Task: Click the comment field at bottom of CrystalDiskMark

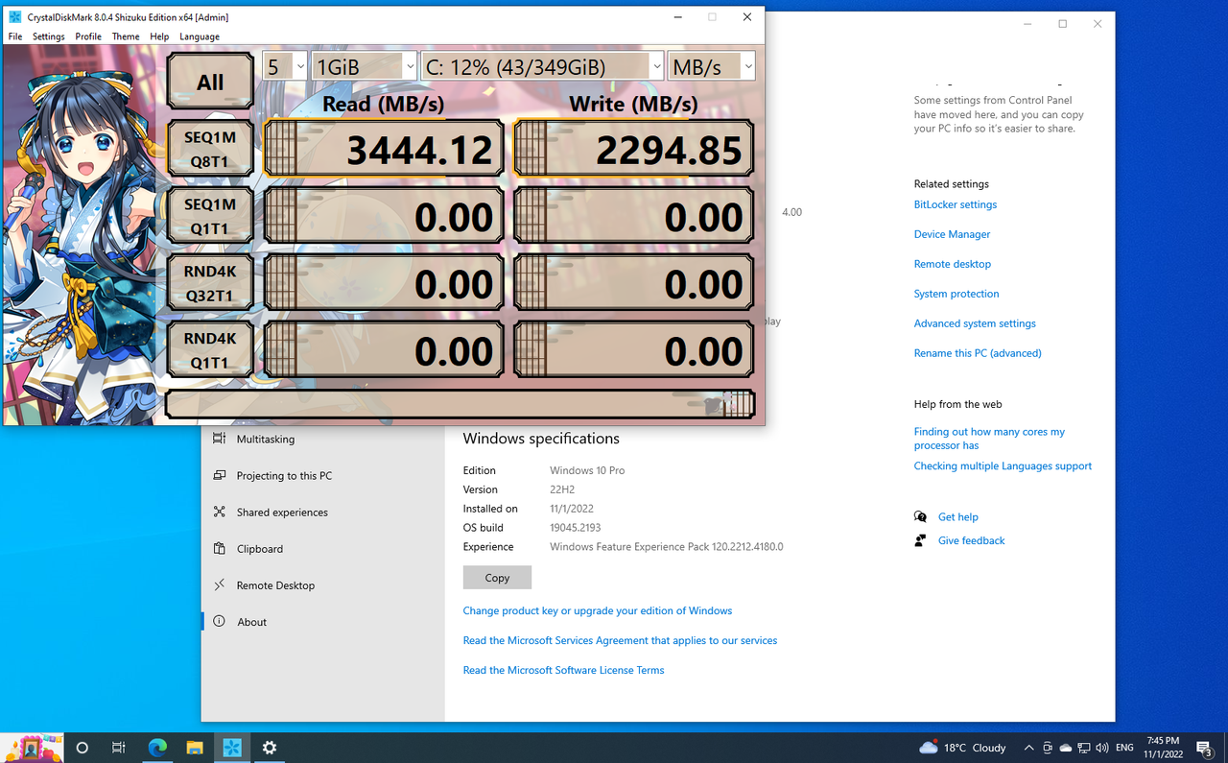Action: pos(460,404)
